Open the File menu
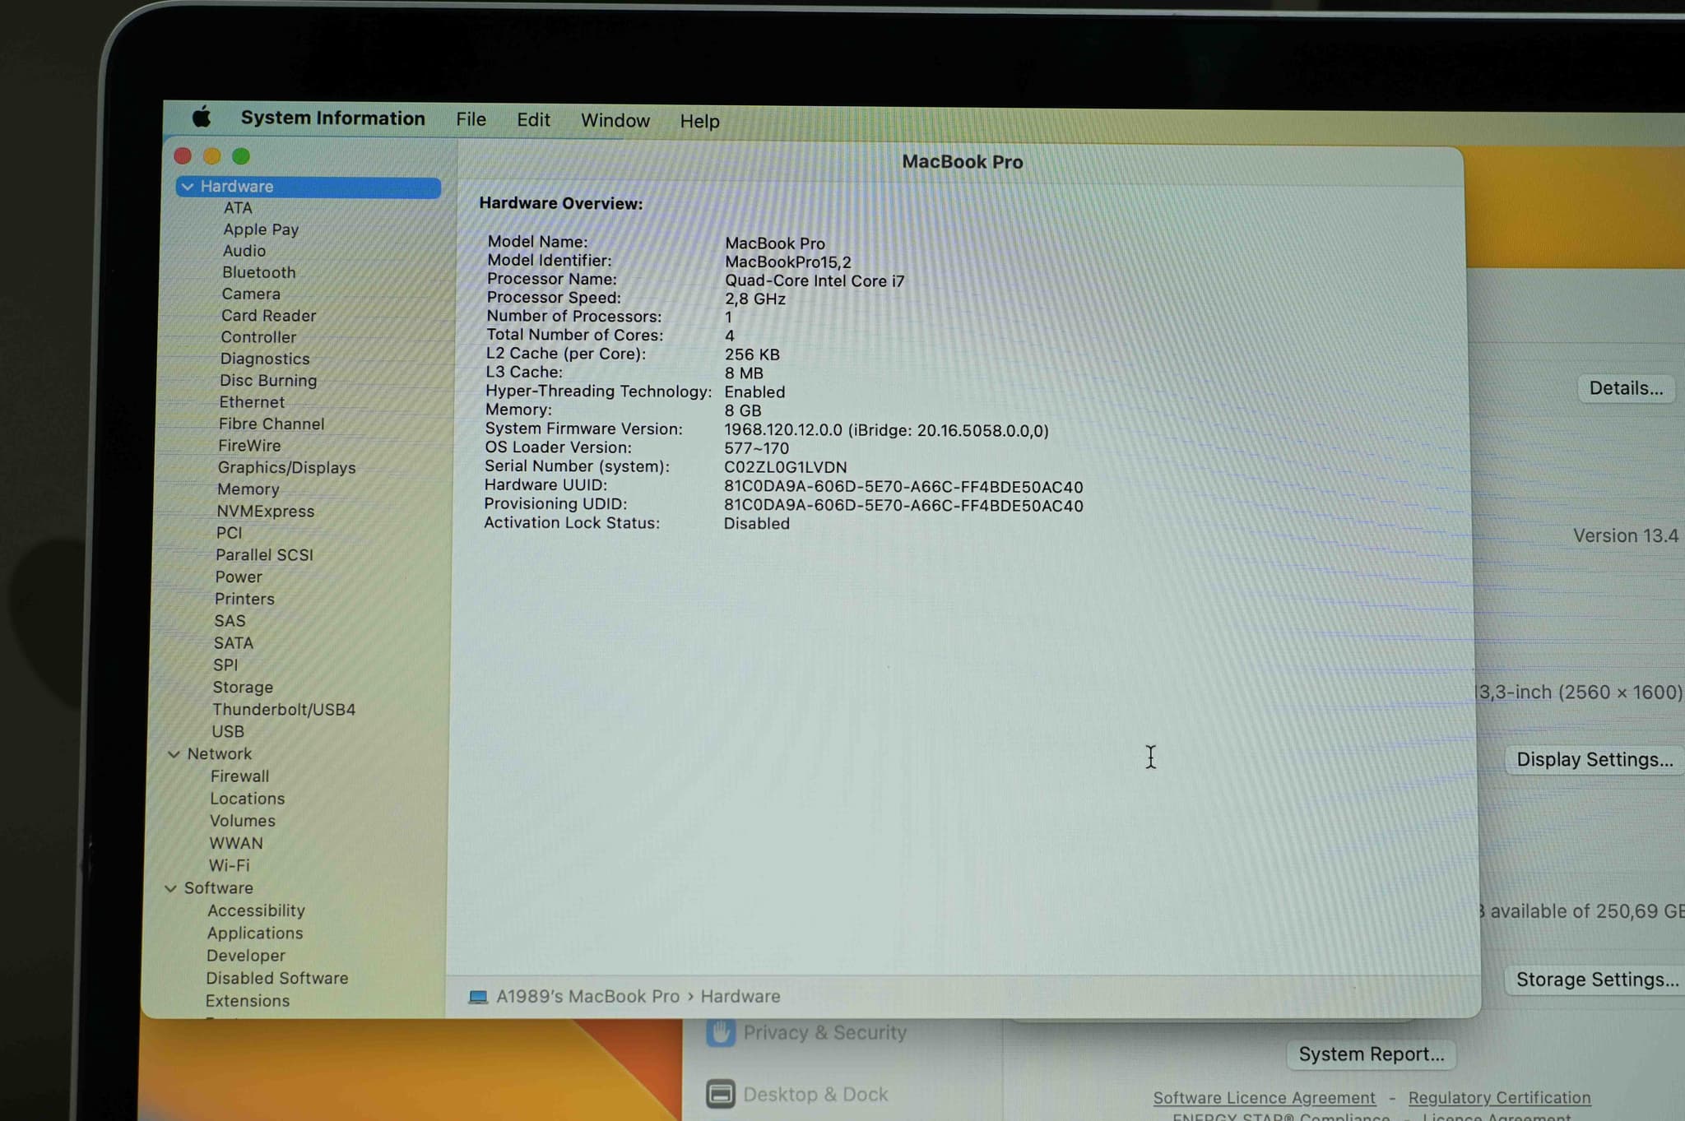Image resolution: width=1685 pixels, height=1121 pixels. coord(471,120)
